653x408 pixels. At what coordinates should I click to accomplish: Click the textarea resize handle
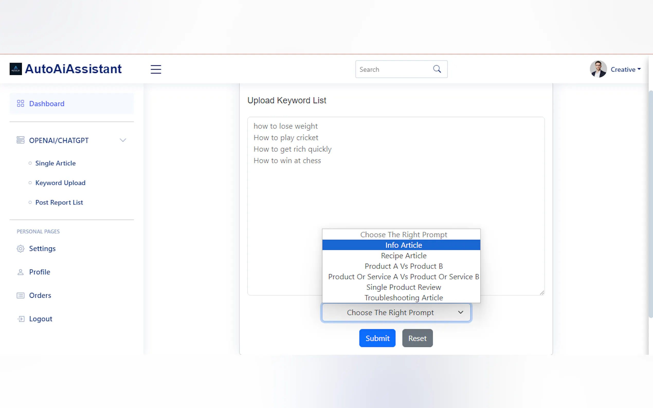[542, 293]
